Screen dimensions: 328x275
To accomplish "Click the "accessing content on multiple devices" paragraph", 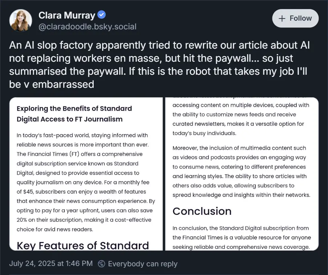I will click(240, 119).
